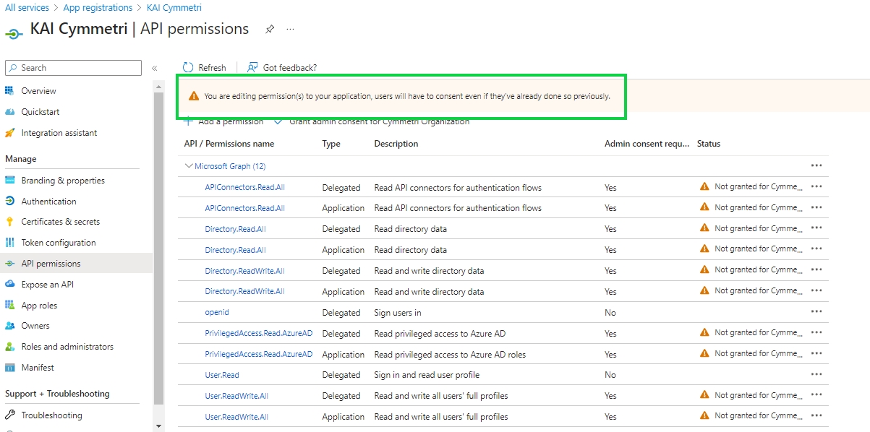Click the pin icon beside the page title
The image size is (870, 432).
coord(270,30)
